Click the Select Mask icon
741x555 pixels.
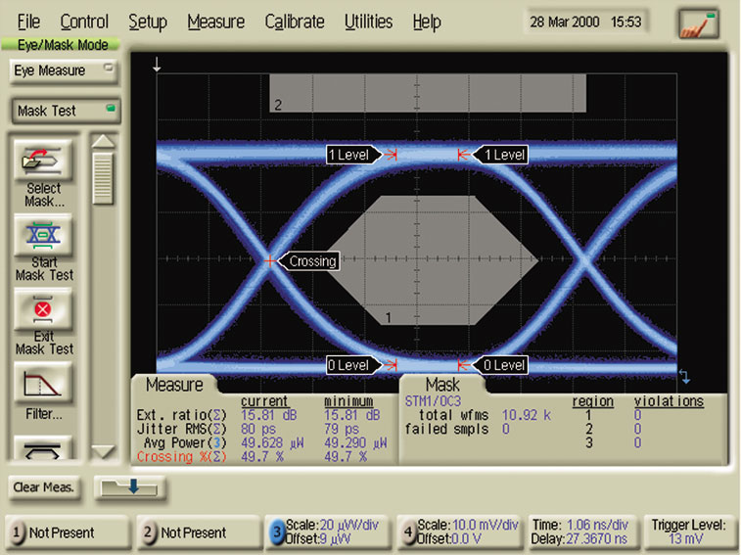43,158
